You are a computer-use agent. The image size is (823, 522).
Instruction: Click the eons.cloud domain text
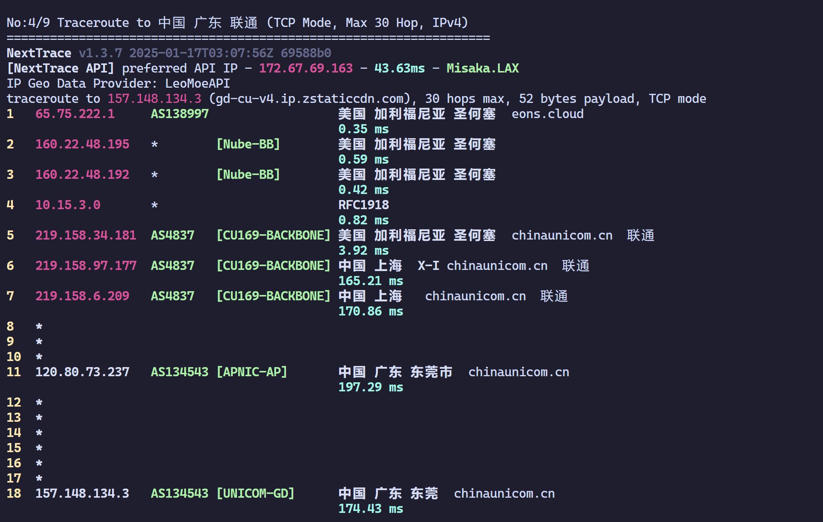547,114
